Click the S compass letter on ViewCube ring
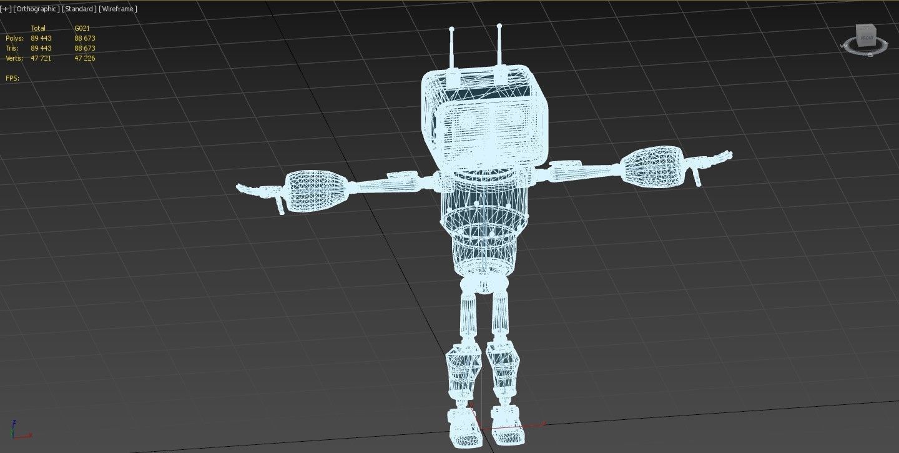The height and width of the screenshot is (453, 899). 870,55
